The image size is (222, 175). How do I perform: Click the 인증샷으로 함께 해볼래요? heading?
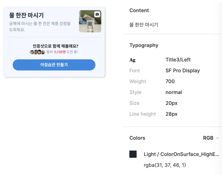[x=55, y=46]
